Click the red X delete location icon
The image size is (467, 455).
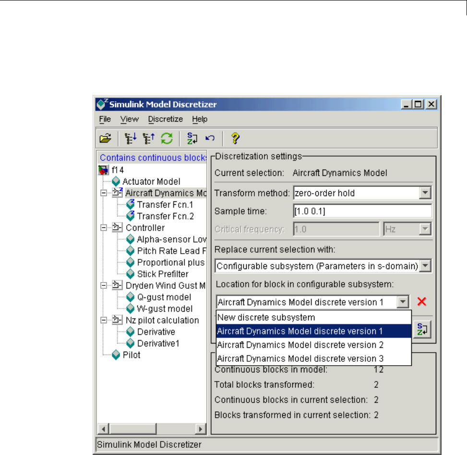click(422, 301)
